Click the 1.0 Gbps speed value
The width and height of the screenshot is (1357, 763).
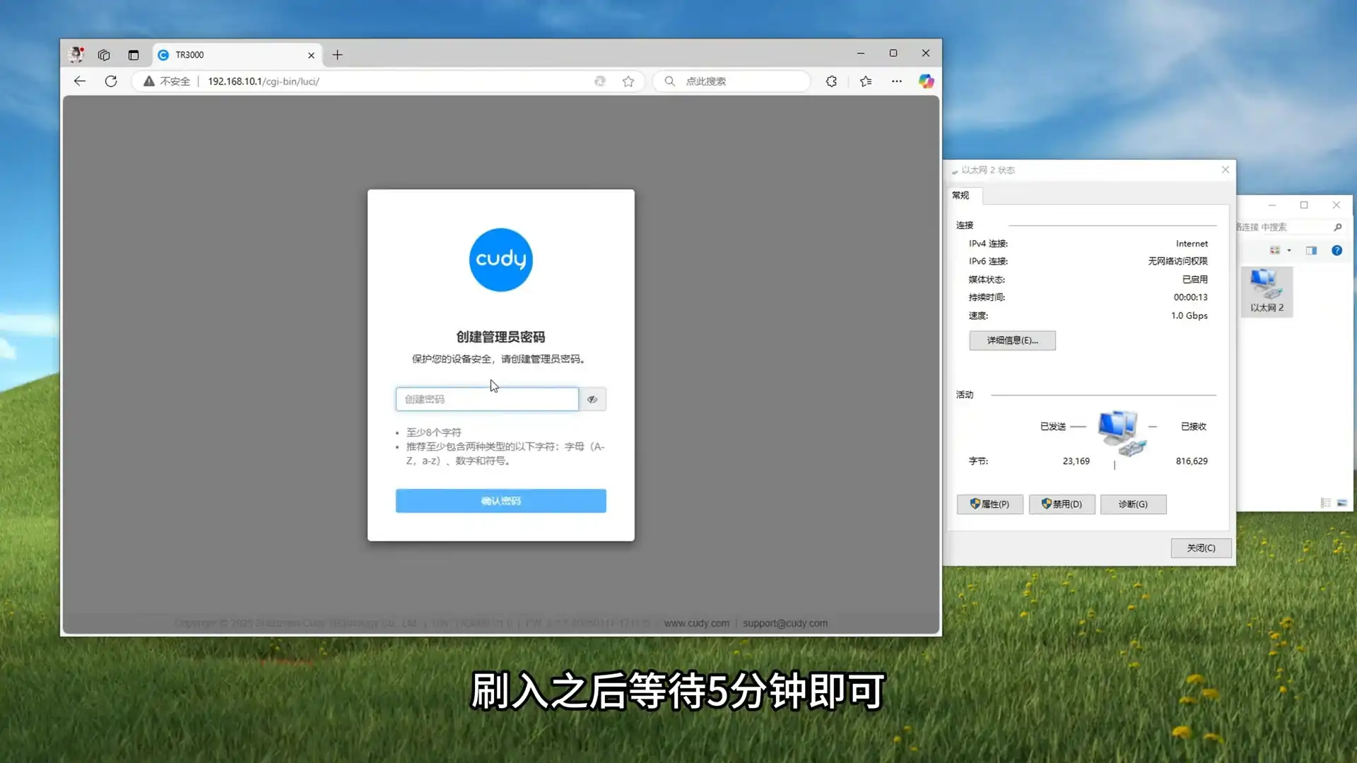1189,316
